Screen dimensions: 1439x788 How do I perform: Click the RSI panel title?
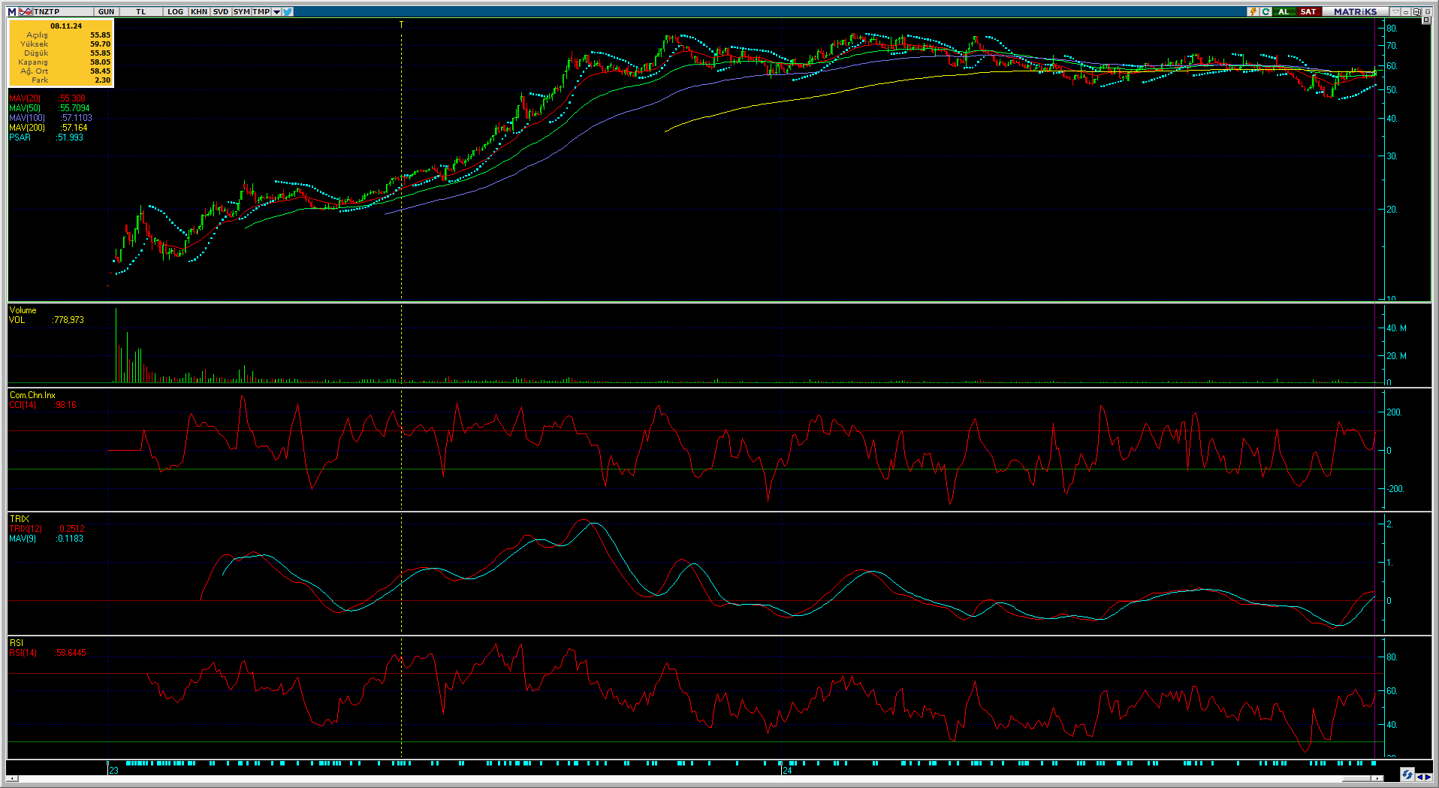[17, 643]
